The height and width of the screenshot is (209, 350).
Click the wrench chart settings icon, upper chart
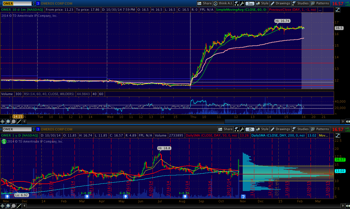(241, 3)
